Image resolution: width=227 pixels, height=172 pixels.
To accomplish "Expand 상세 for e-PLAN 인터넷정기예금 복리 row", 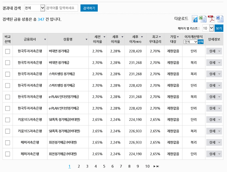I will point(214,97).
